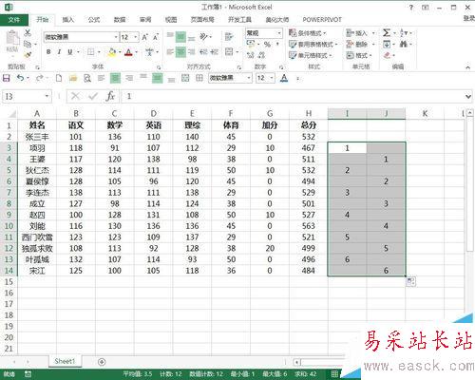
Task: Select the Sheet1 worksheet tab
Action: [x=65, y=361]
